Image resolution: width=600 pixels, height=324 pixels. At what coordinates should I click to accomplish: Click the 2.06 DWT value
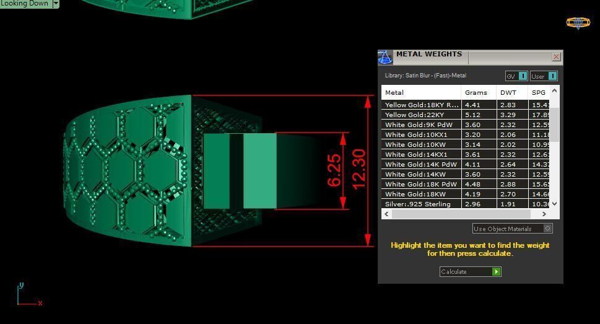(x=508, y=134)
